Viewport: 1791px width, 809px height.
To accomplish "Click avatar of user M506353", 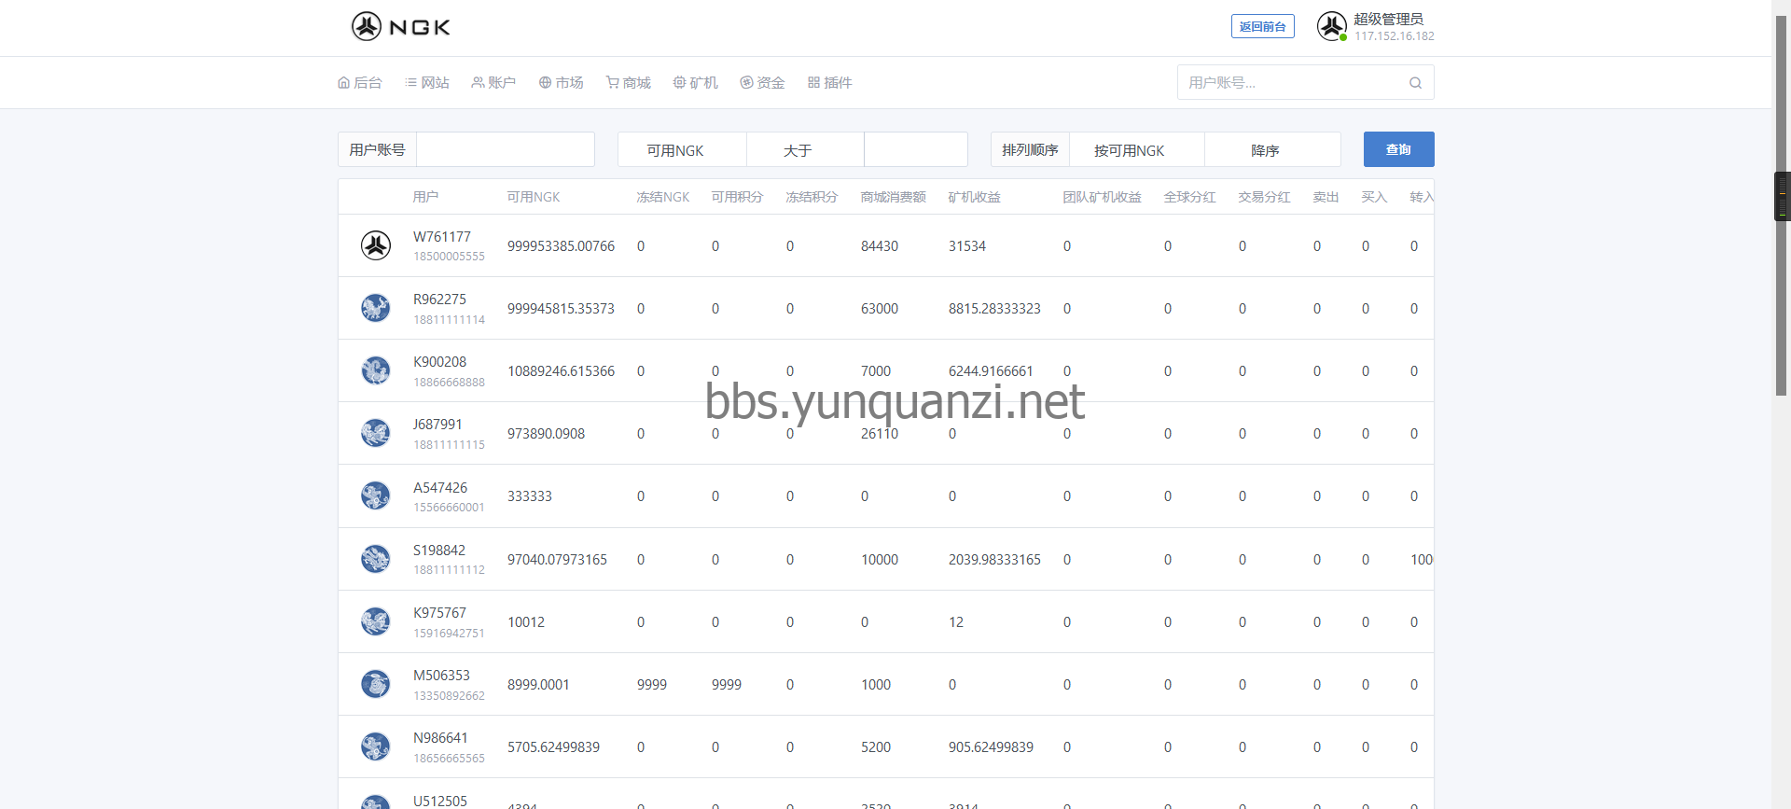I will tap(376, 684).
